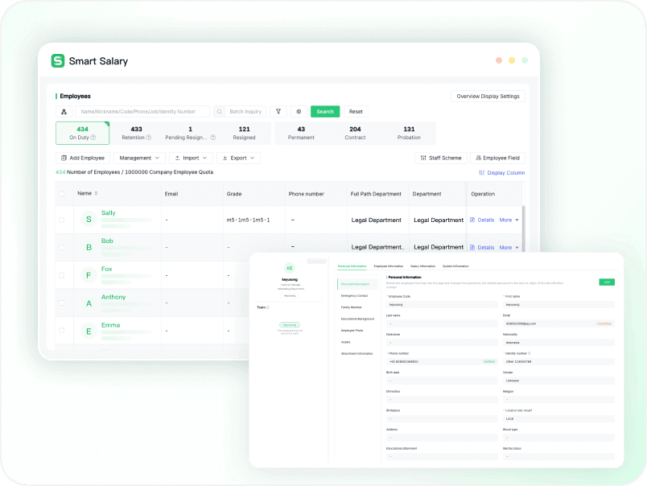The image size is (647, 486).
Task: Click the Name/Nickname/Code search input field
Action: point(142,111)
